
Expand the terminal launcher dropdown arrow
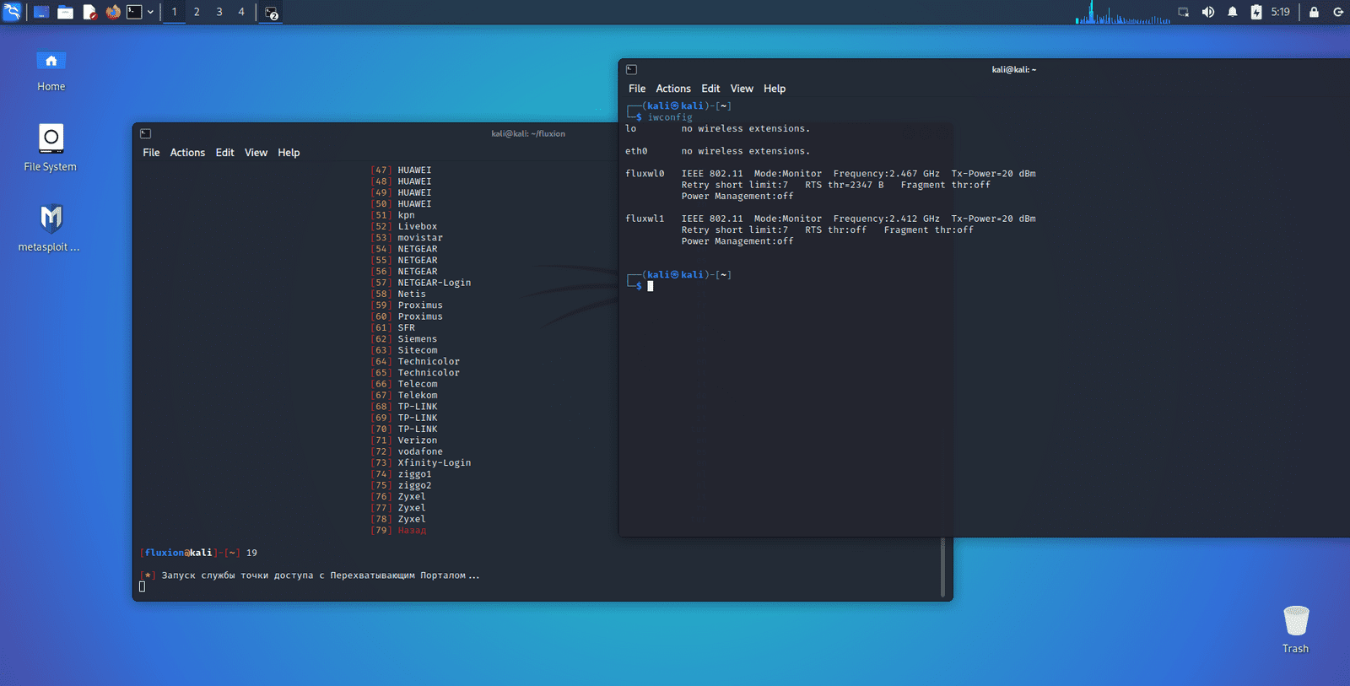point(150,12)
